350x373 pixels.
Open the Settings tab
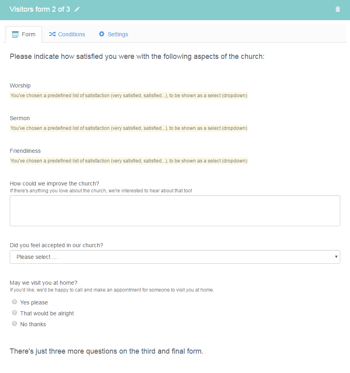pos(113,34)
